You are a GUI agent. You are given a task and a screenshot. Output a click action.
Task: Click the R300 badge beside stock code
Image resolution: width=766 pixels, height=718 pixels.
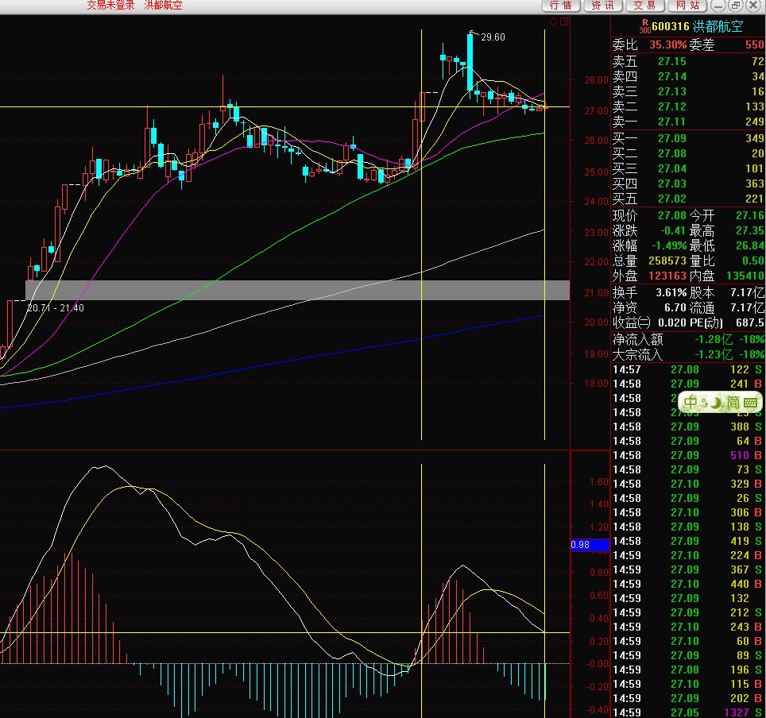(645, 26)
